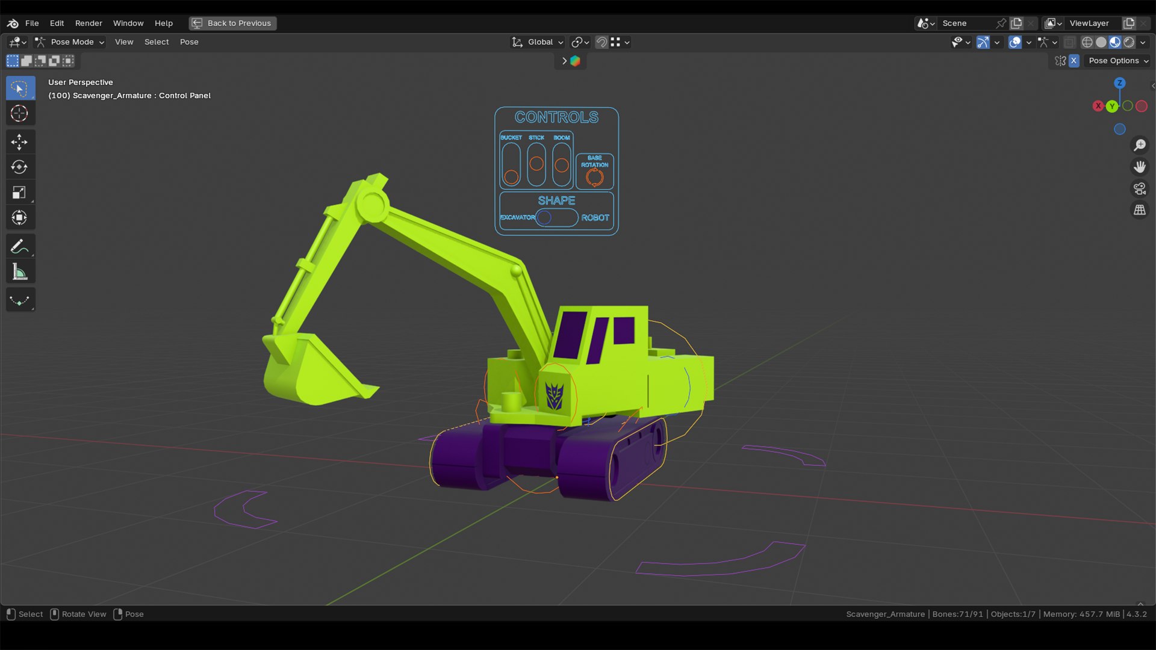Click the red X axis on navigation gizmo
The height and width of the screenshot is (650, 1156).
coord(1098,106)
